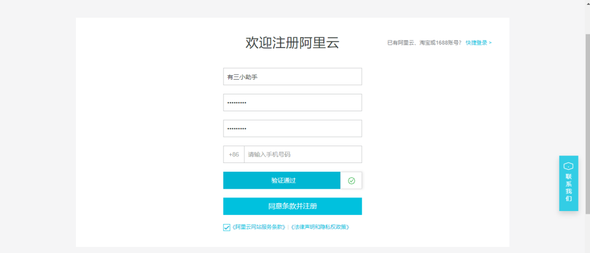Submit with 同意条款并注册 button
The width and height of the screenshot is (590, 253).
pyautogui.click(x=292, y=206)
